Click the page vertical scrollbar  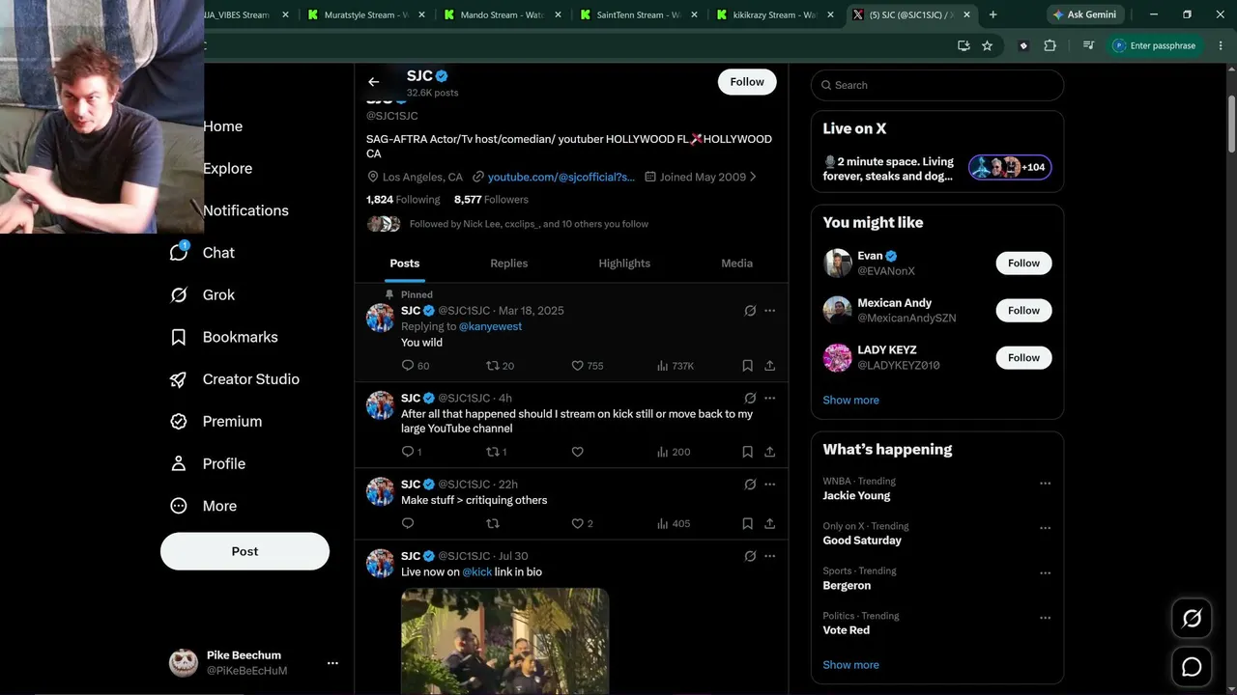(x=1231, y=124)
